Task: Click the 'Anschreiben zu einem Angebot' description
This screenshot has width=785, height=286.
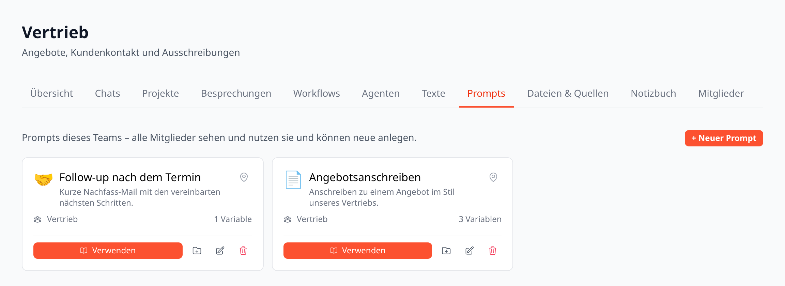Action: 382,197
